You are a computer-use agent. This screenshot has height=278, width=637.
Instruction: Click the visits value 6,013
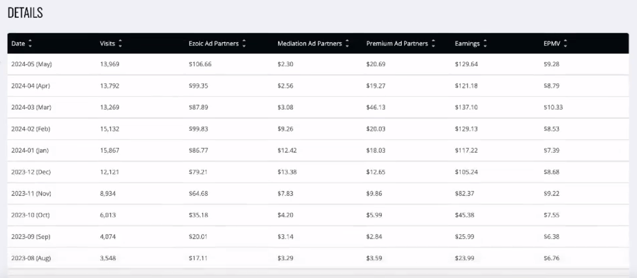108,215
